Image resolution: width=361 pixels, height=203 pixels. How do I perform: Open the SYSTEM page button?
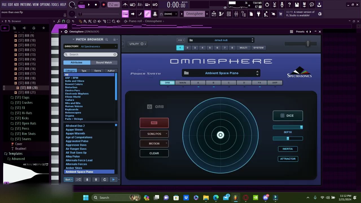[x=258, y=48]
